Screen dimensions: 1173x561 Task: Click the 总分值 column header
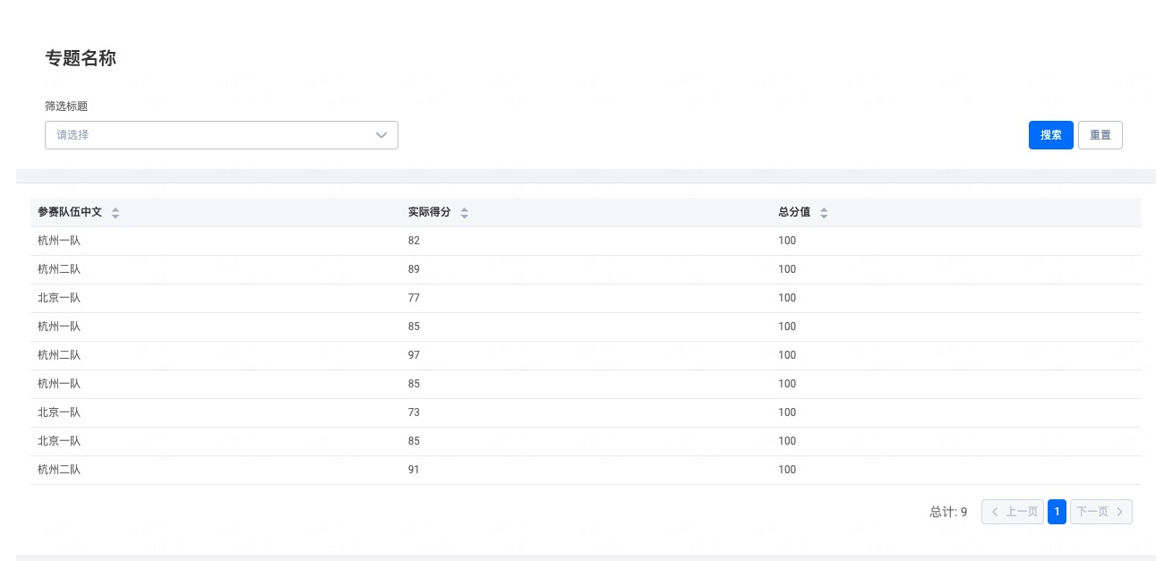click(x=794, y=213)
